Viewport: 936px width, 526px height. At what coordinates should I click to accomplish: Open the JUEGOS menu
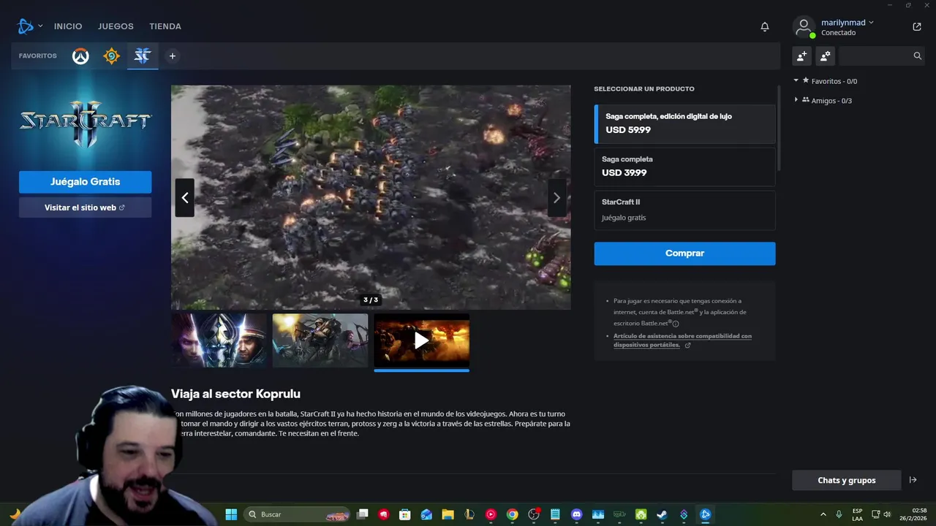tap(116, 26)
